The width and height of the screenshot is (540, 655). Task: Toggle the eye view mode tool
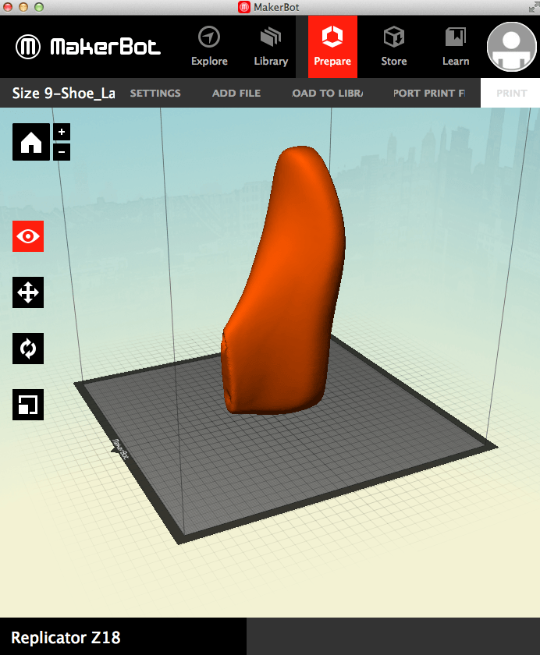click(x=28, y=236)
